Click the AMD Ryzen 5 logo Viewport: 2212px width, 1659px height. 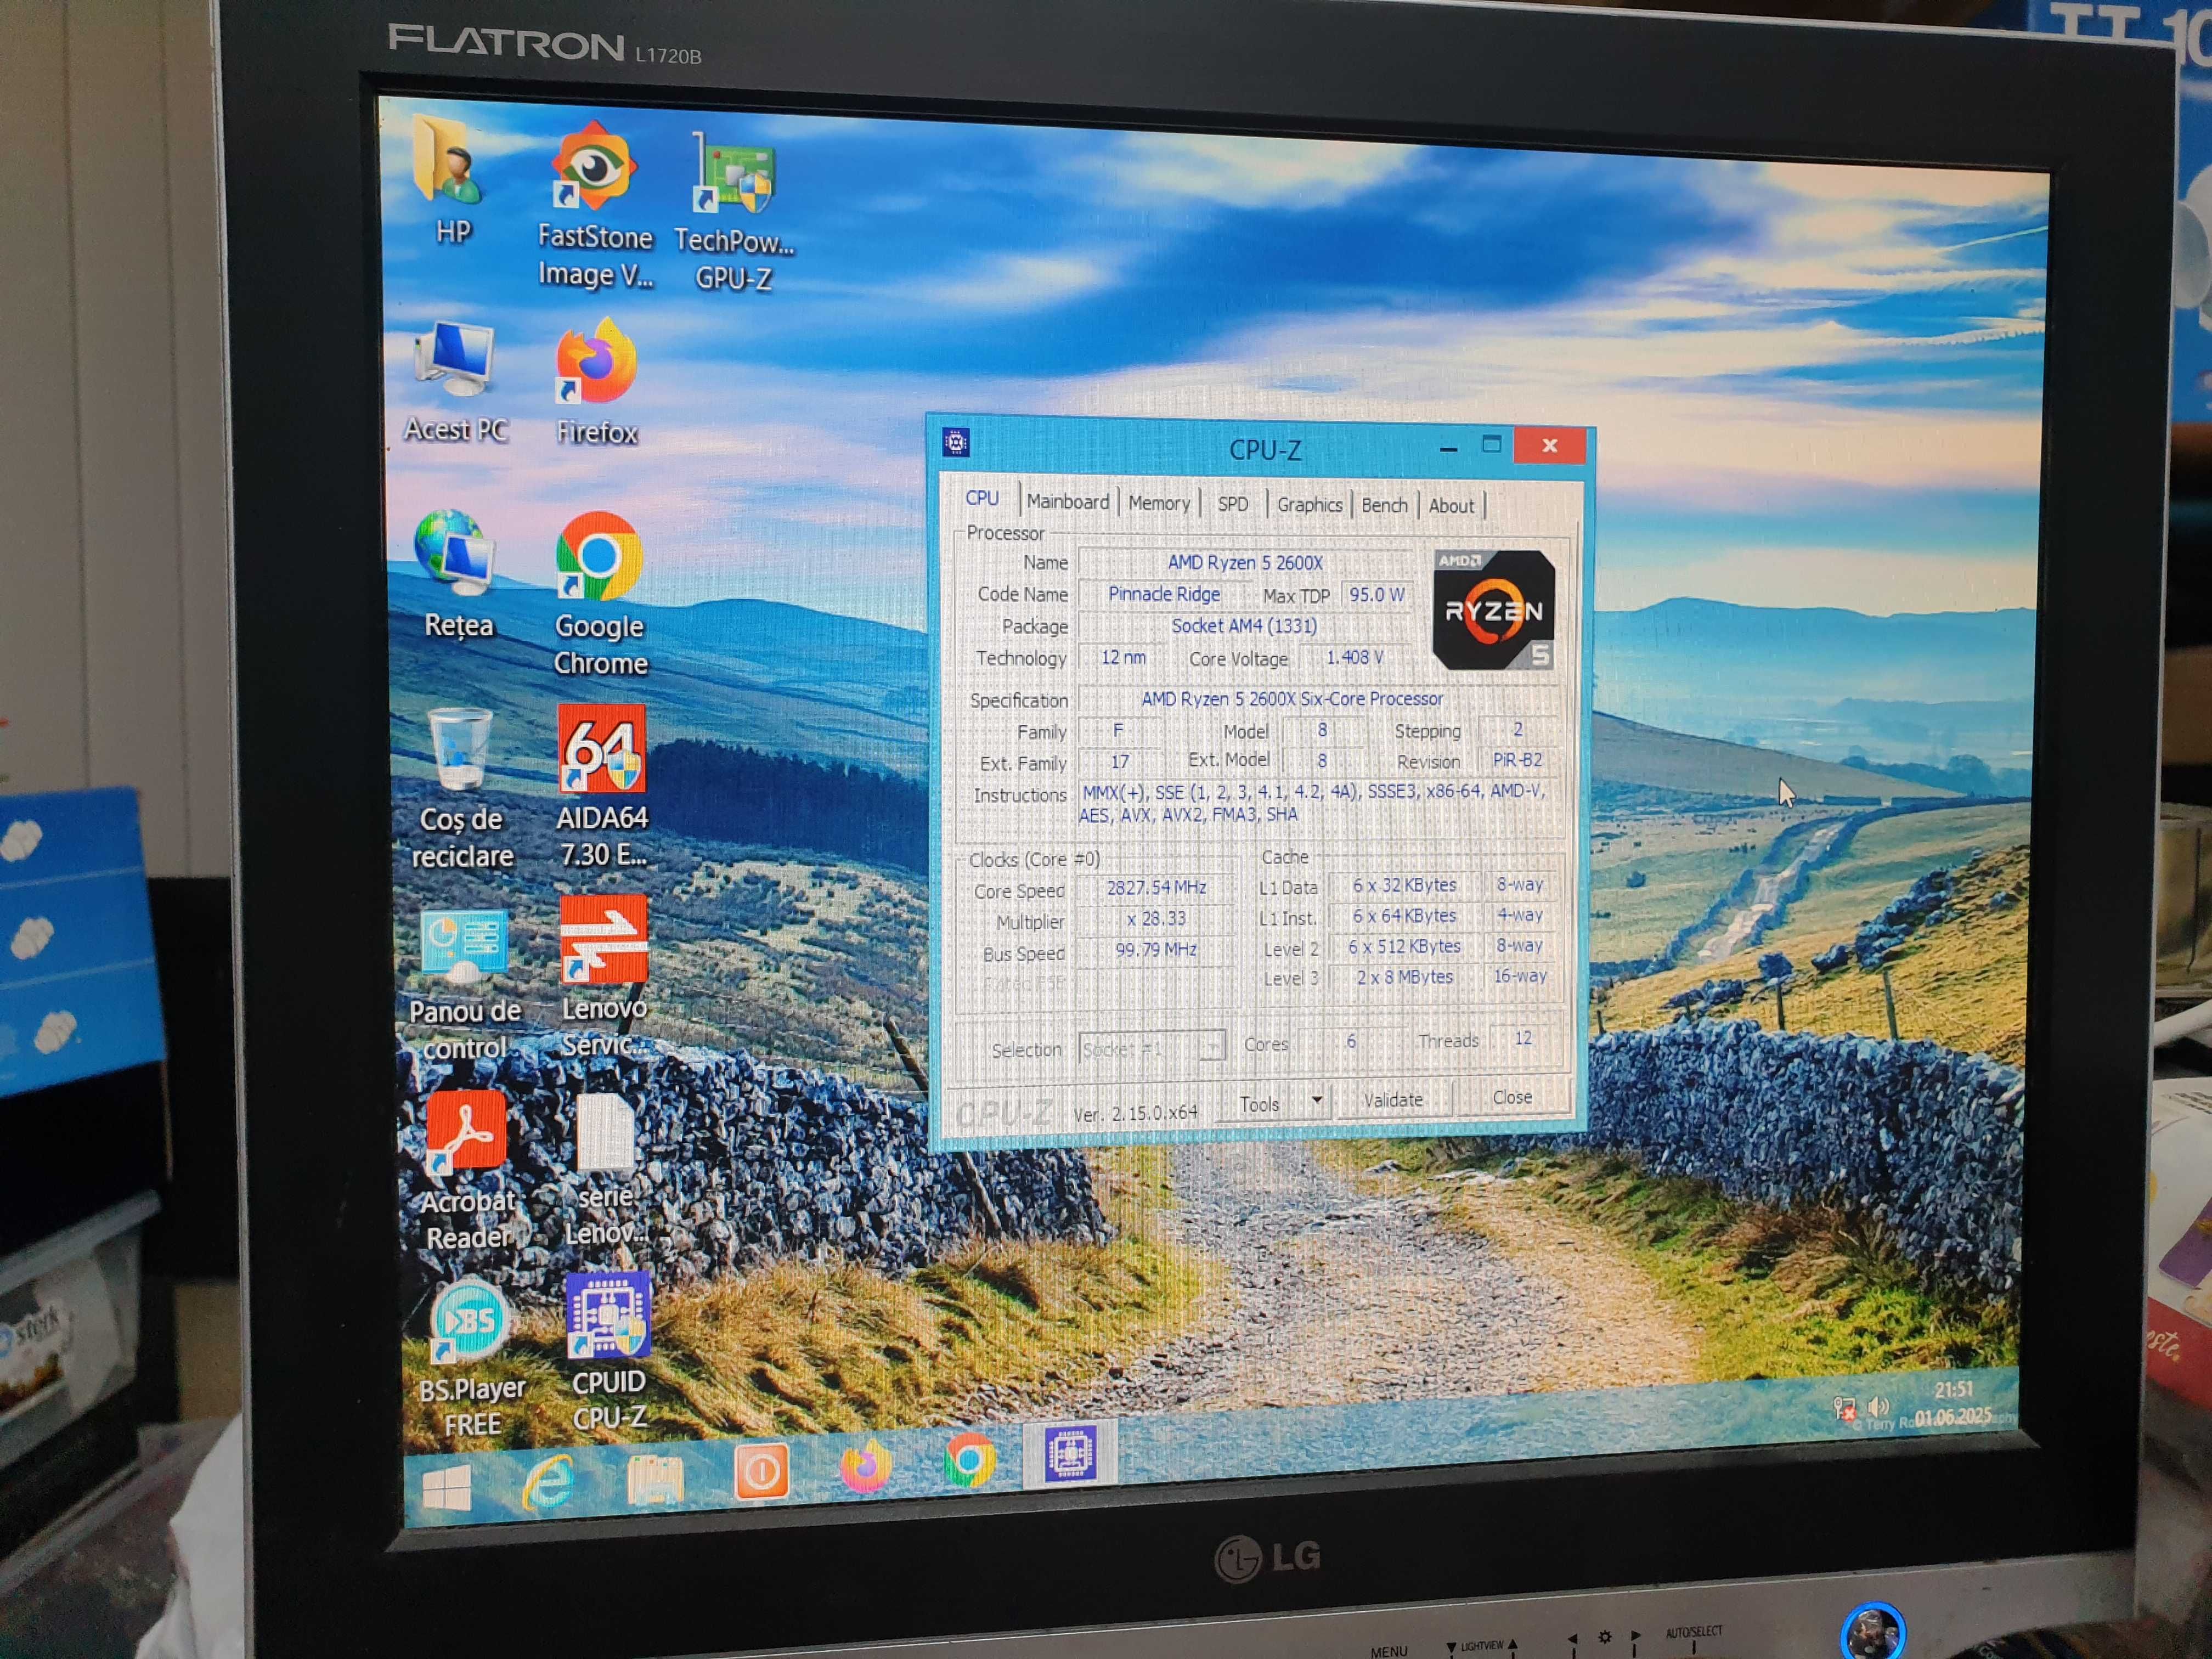[1493, 610]
